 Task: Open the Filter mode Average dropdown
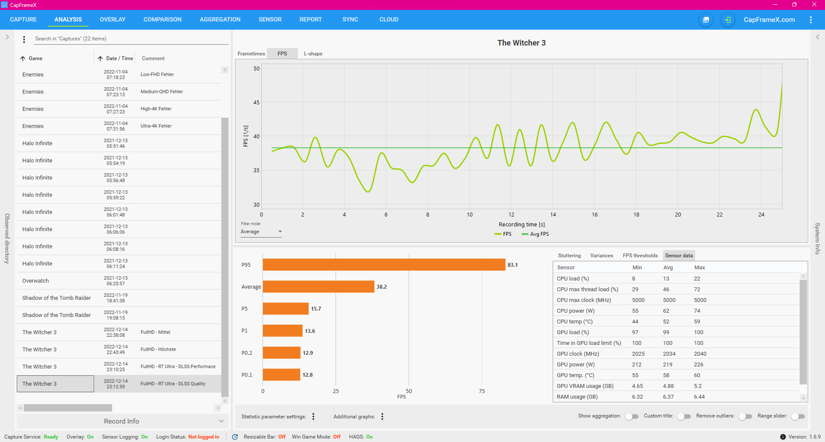point(261,232)
